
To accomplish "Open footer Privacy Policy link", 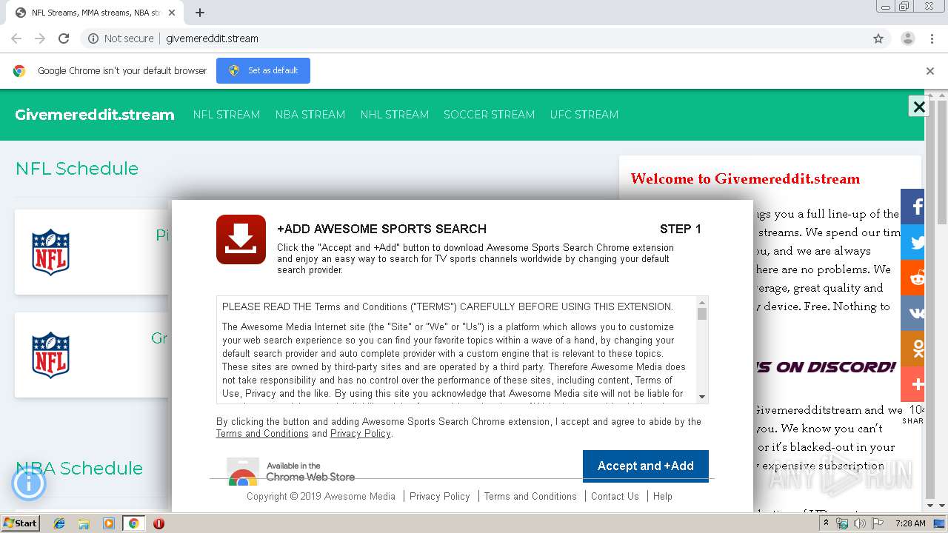I will tap(440, 496).
